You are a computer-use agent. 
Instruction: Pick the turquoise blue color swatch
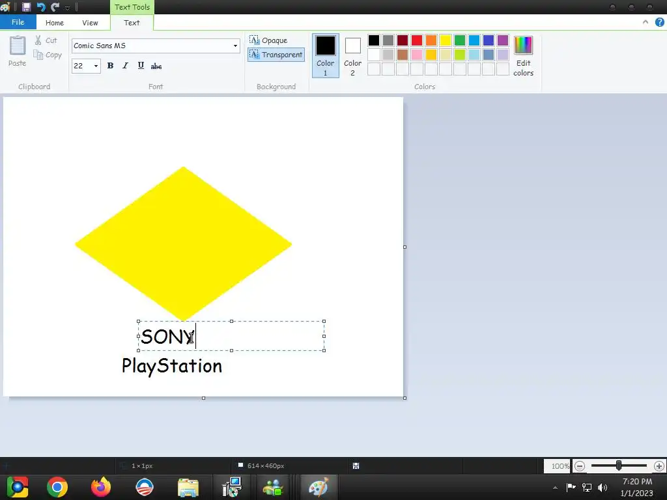[x=474, y=40]
